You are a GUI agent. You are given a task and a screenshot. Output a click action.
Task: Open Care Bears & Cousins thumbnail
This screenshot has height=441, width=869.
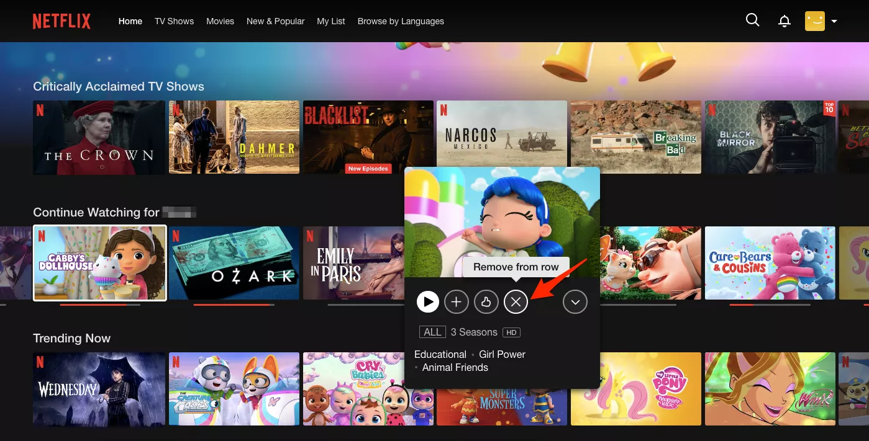pyautogui.click(x=770, y=263)
